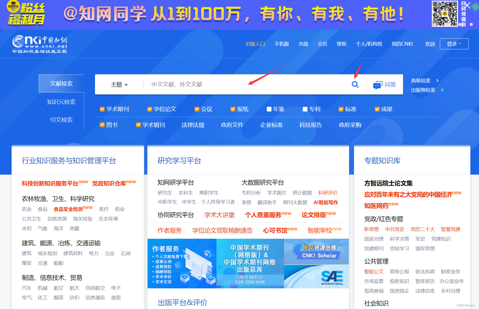Click arrow next to 高级检索

[x=437, y=80]
